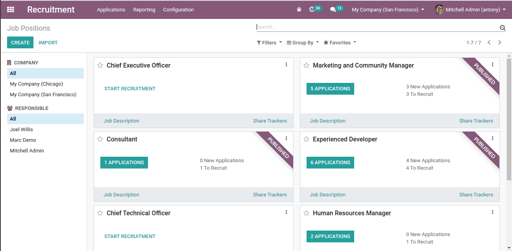The height and width of the screenshot is (251, 512).
Task: Click '4 New Applications' on Experienced Developer card
Action: pos(428,161)
